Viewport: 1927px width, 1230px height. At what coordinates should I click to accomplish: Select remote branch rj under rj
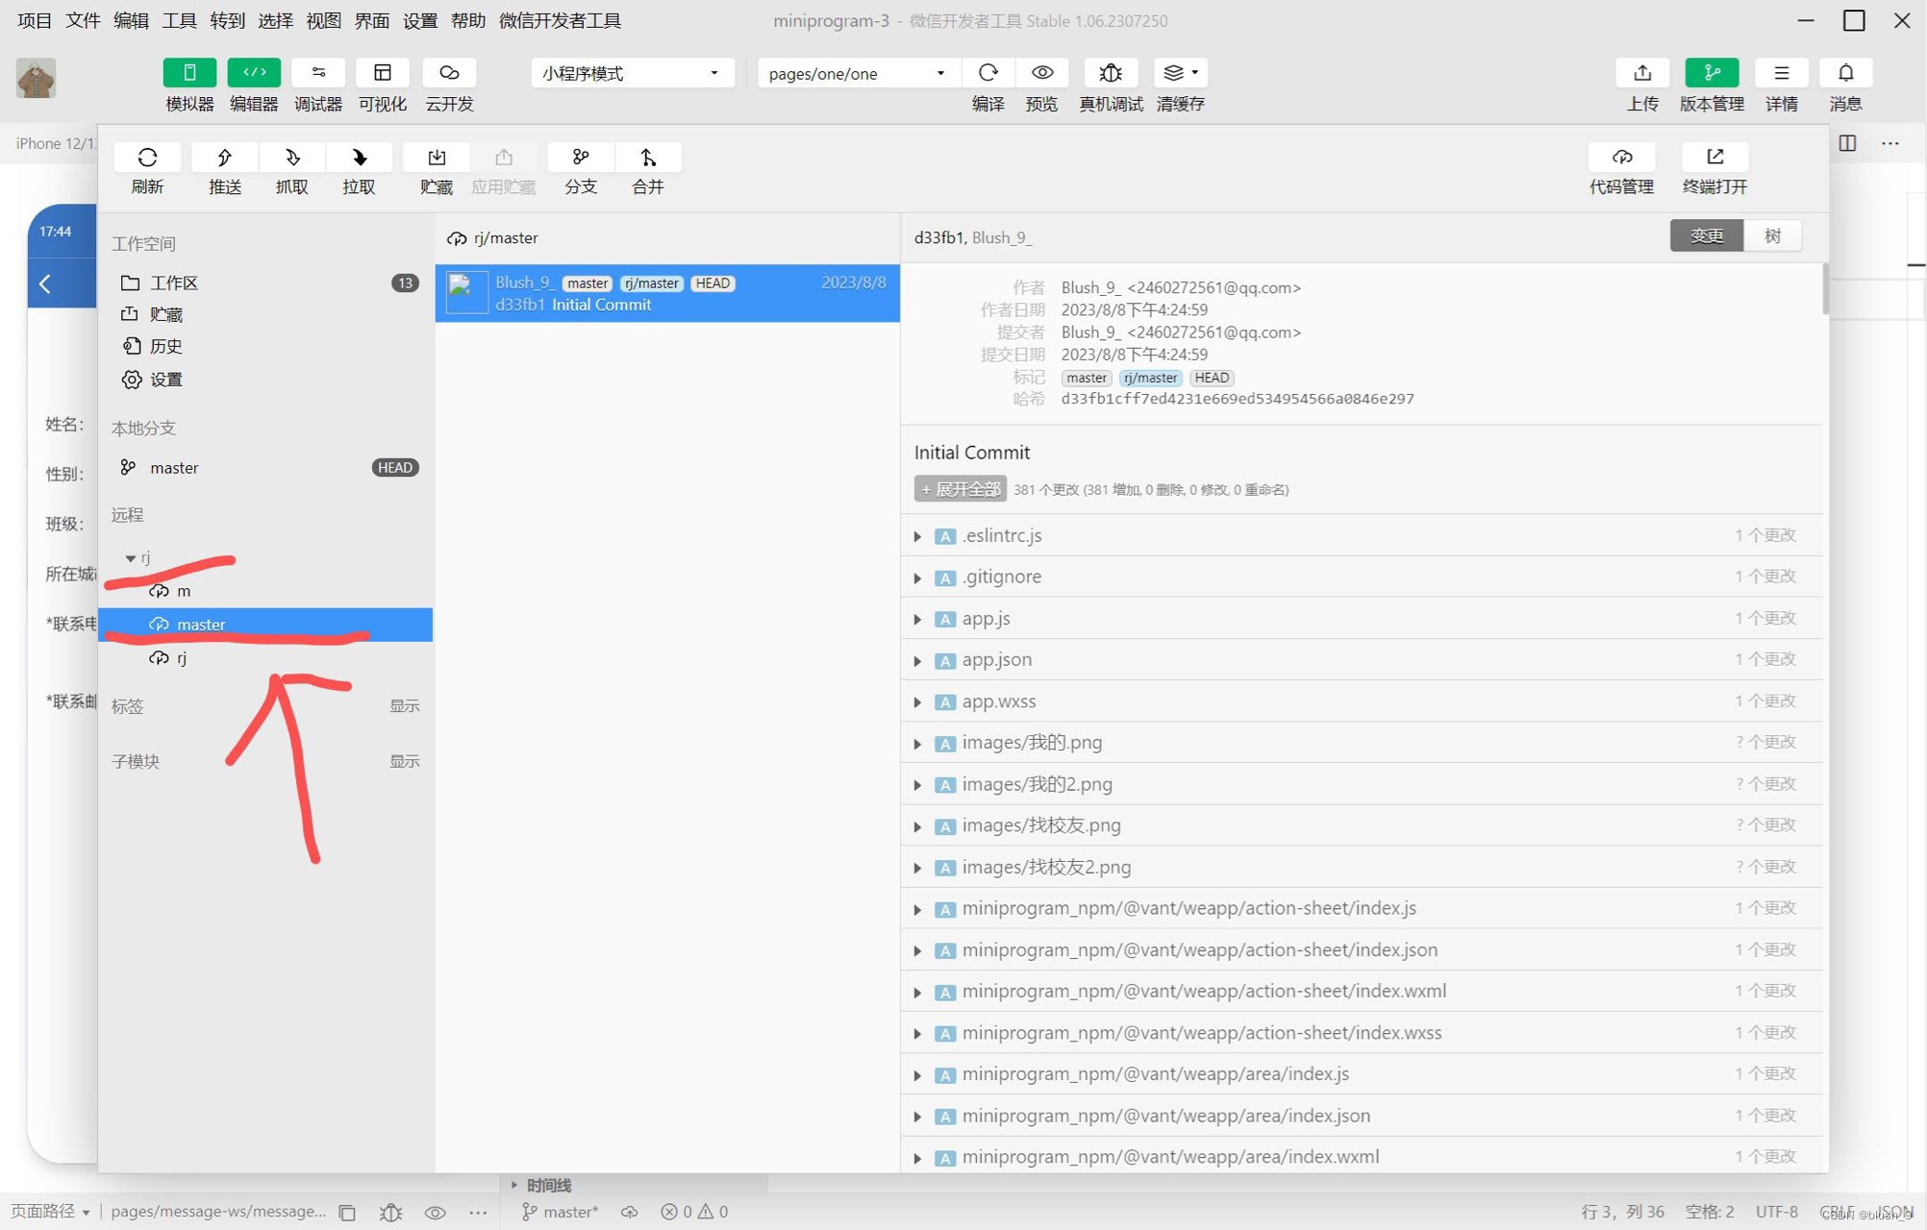point(265,657)
